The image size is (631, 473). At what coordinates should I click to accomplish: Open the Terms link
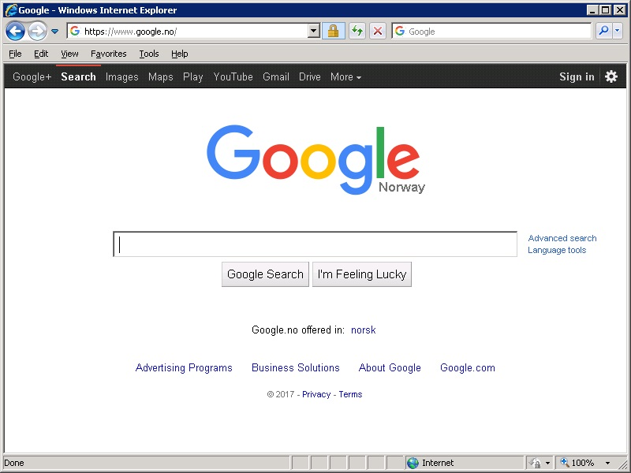coord(350,394)
